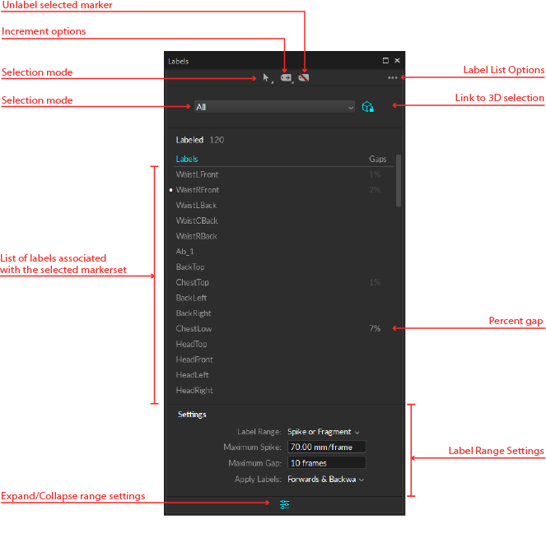Sort list by Labels column header
Screen dimensions: 546x538
pos(187,159)
